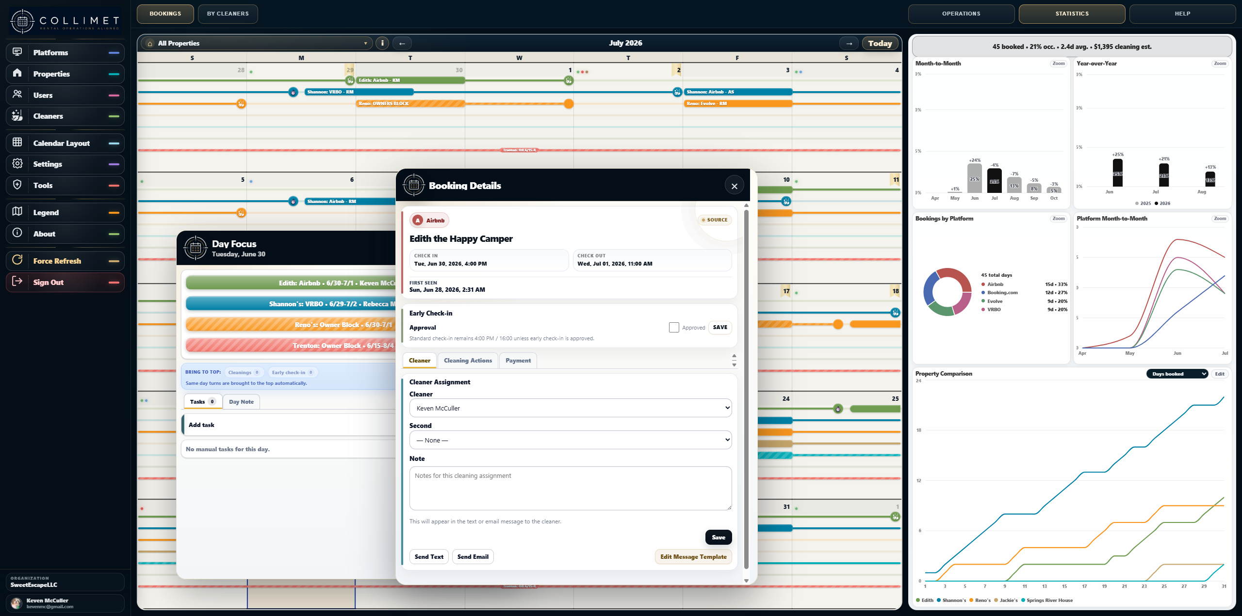The width and height of the screenshot is (1242, 616).
Task: Toggle the Cleanings bring-to-top chip
Action: [x=244, y=373]
